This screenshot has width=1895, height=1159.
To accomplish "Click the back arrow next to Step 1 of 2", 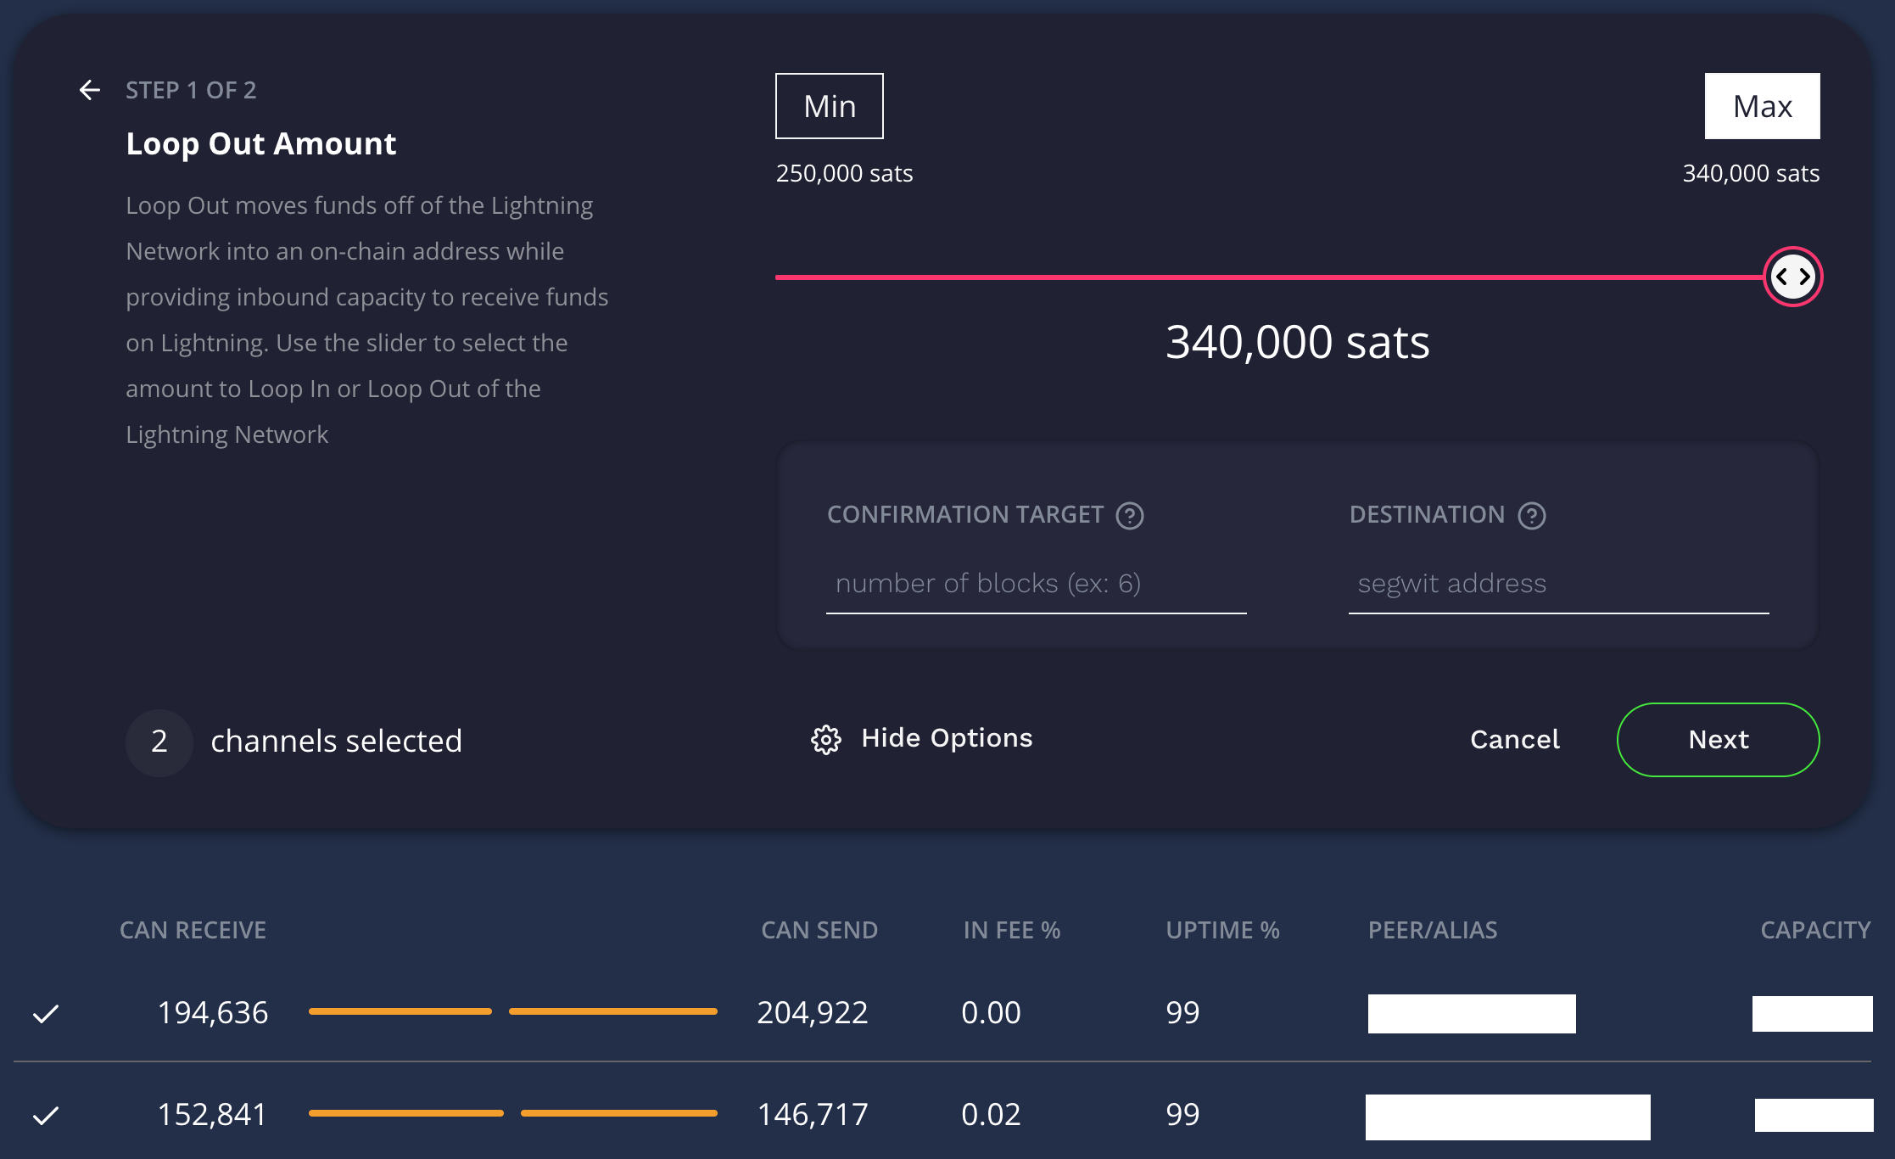I will (89, 90).
